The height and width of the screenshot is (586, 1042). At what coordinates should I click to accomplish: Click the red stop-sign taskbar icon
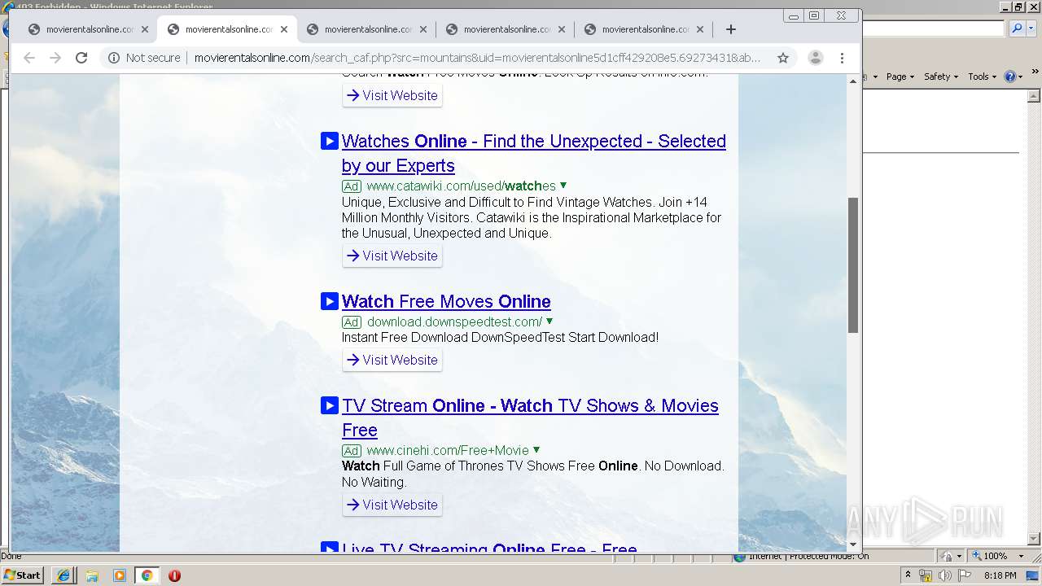coord(174,575)
